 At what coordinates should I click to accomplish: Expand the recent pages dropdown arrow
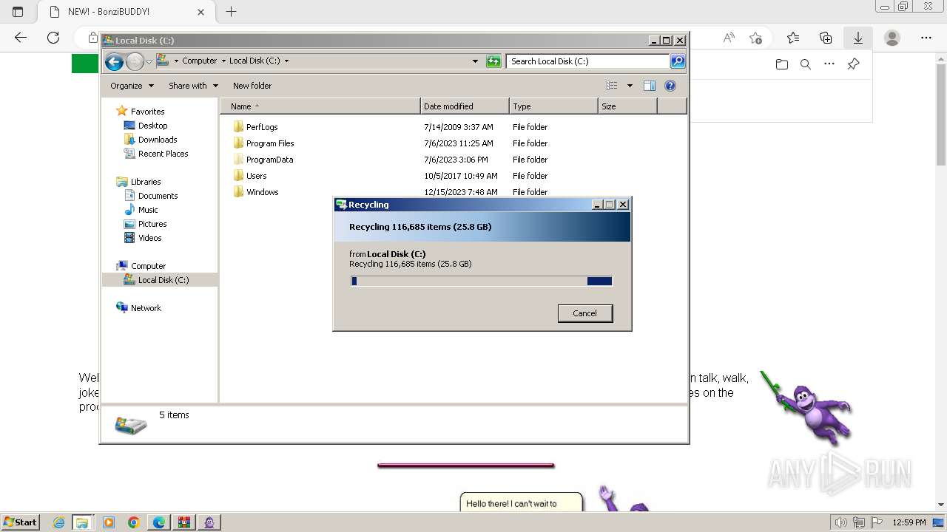[149, 62]
